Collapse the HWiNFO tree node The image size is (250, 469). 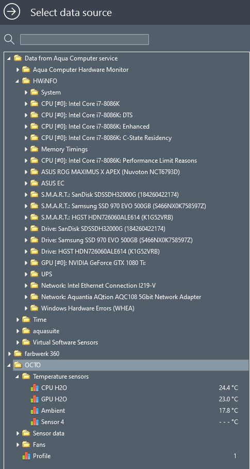point(18,81)
